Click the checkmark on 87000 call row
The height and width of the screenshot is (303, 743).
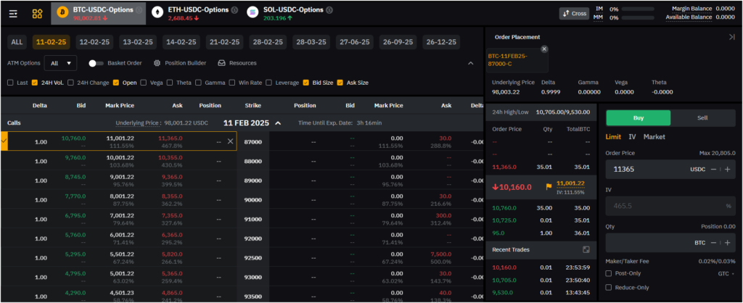coord(4,141)
